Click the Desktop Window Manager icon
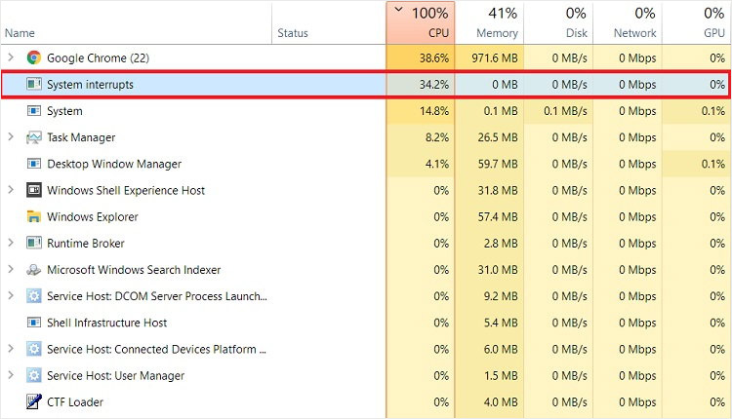732x419 pixels. (34, 164)
